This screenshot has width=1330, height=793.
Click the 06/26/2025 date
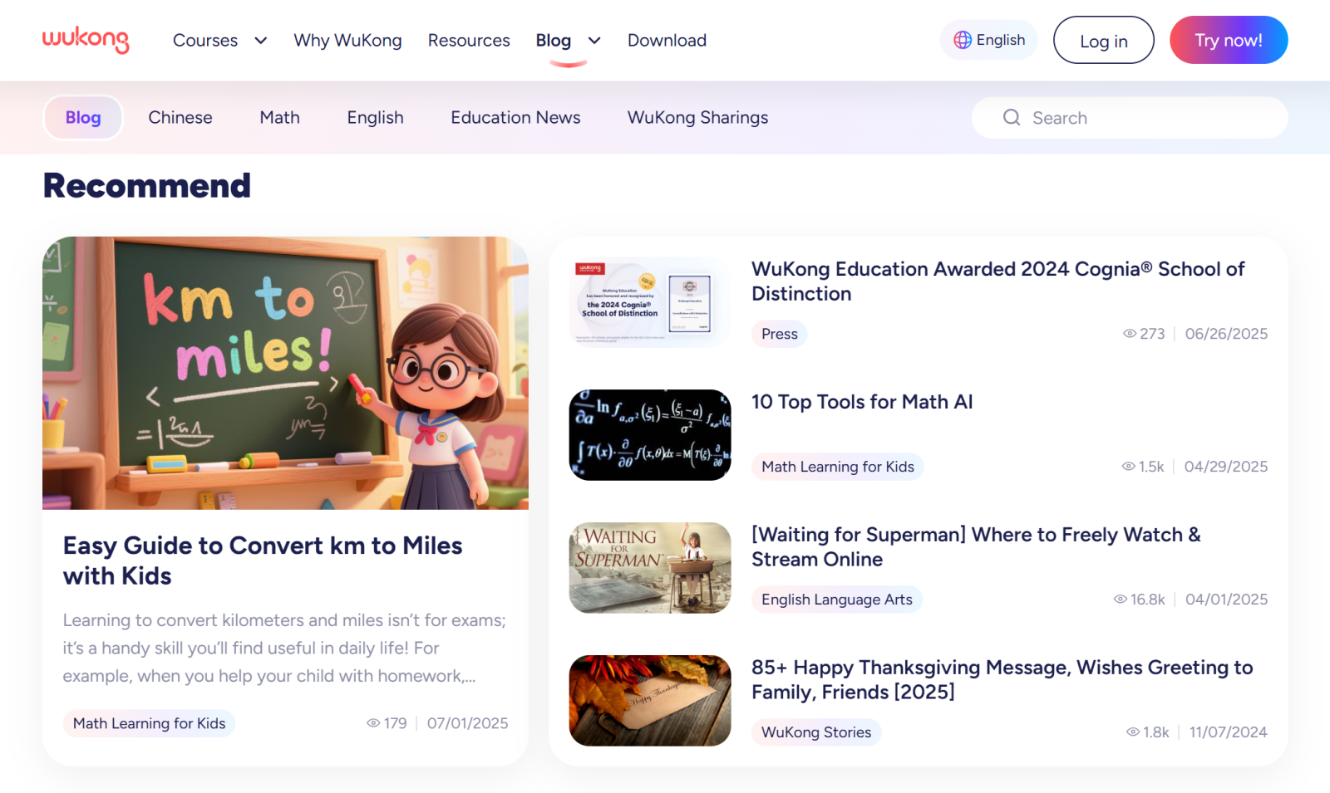tap(1226, 334)
